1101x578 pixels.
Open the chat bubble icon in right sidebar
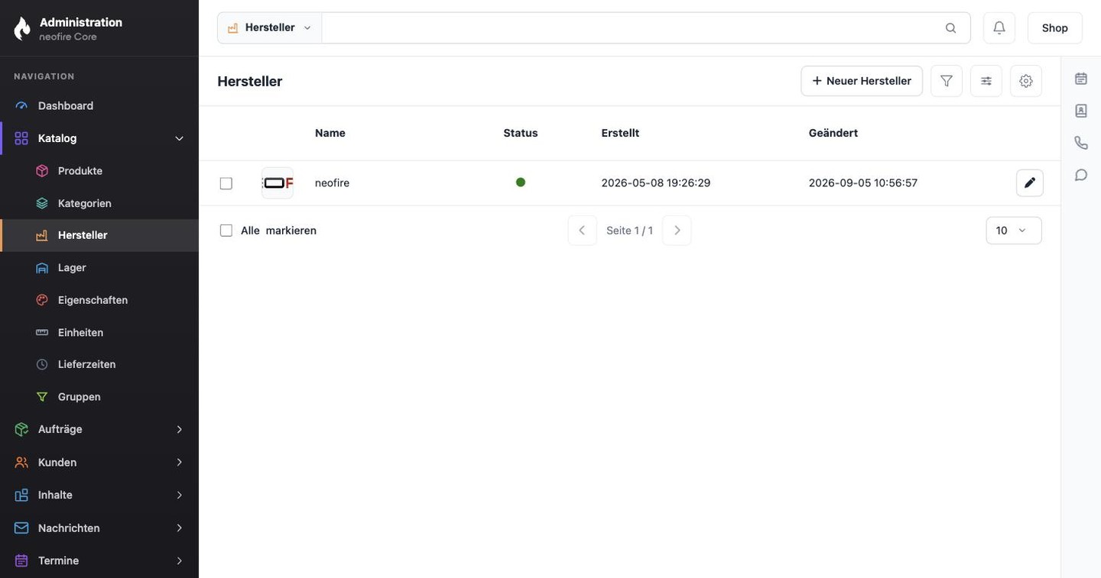[1081, 175]
